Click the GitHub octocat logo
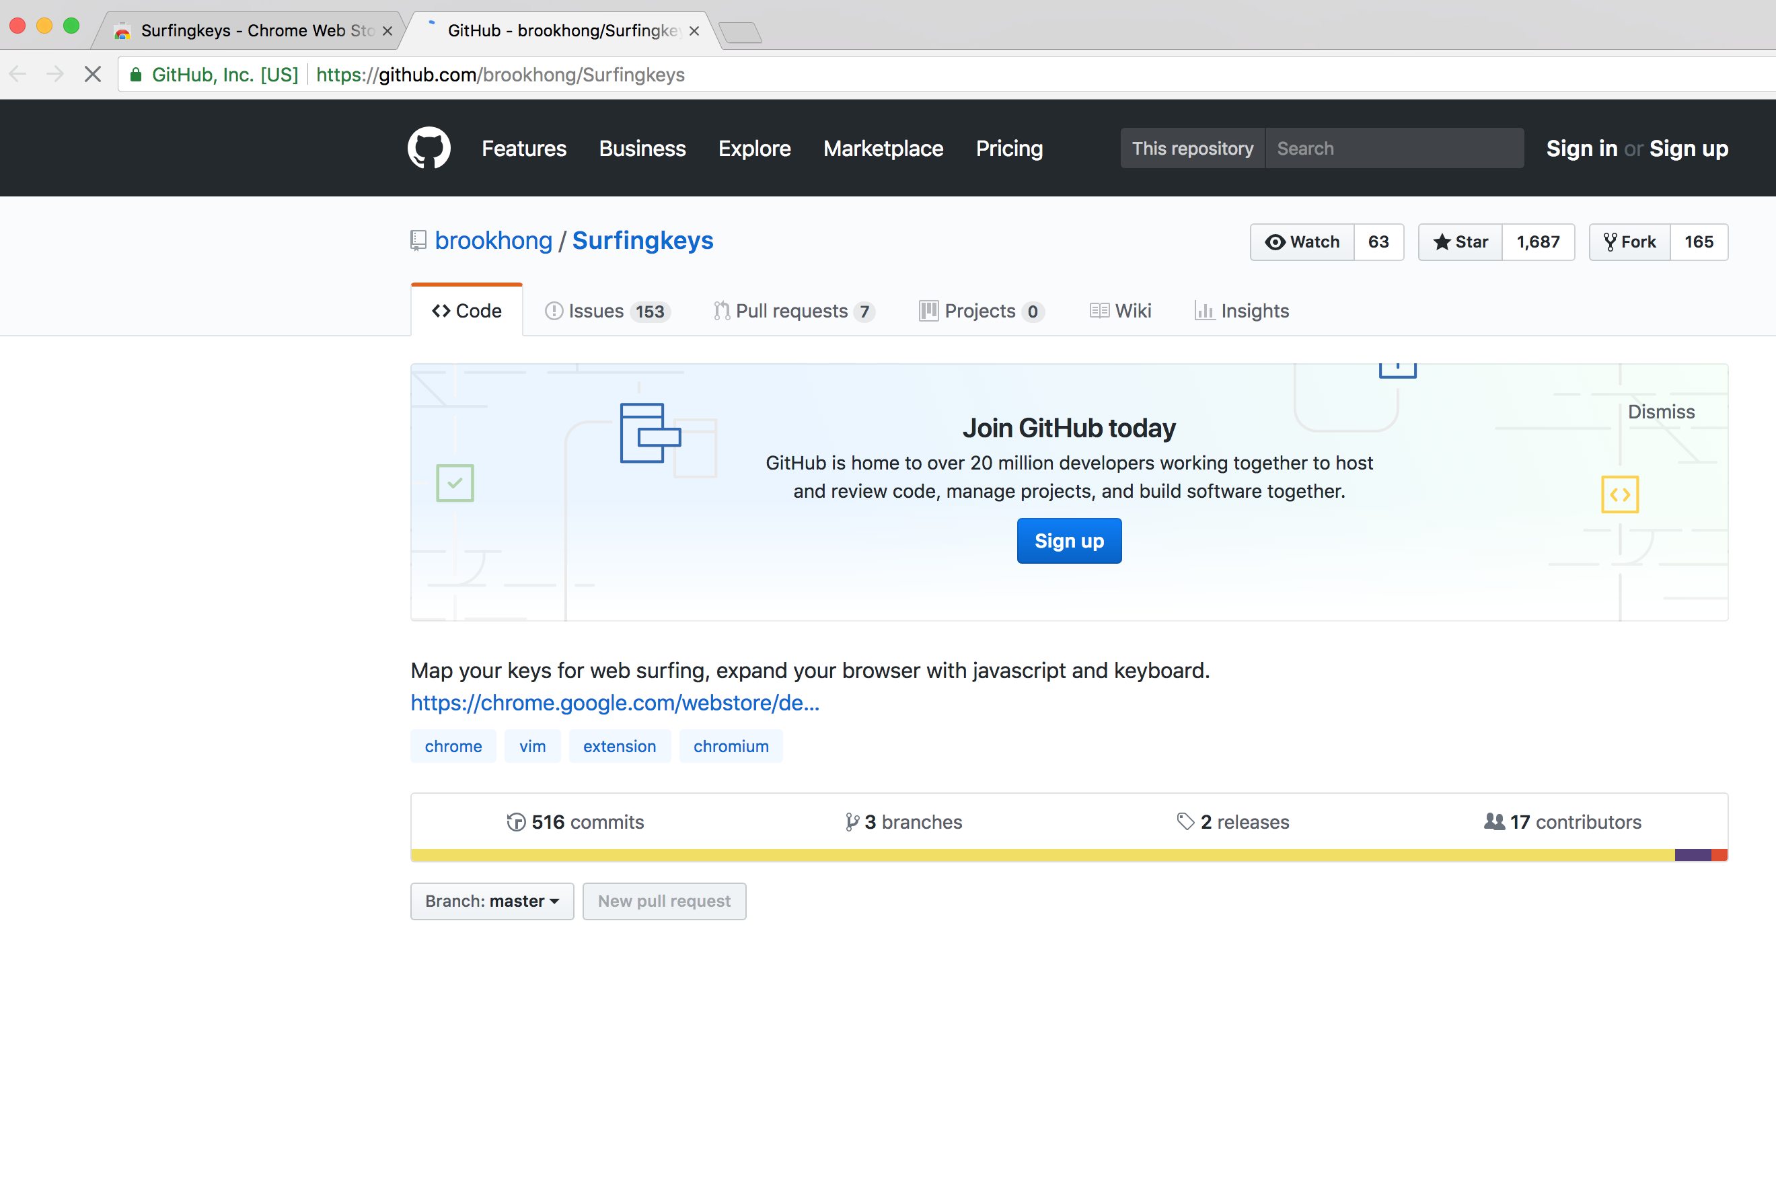1776x1188 pixels. click(x=429, y=148)
